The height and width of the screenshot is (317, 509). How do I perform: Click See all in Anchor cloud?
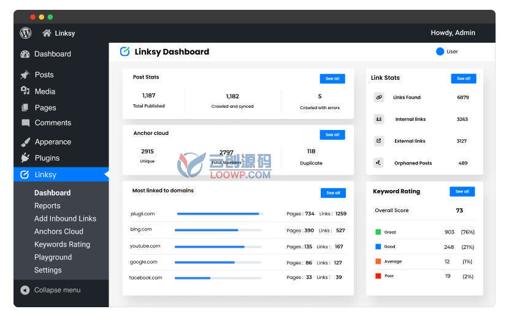tap(332, 135)
